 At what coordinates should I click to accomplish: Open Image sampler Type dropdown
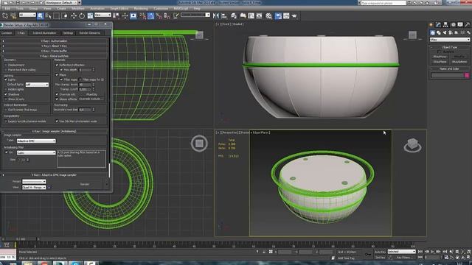click(36, 141)
